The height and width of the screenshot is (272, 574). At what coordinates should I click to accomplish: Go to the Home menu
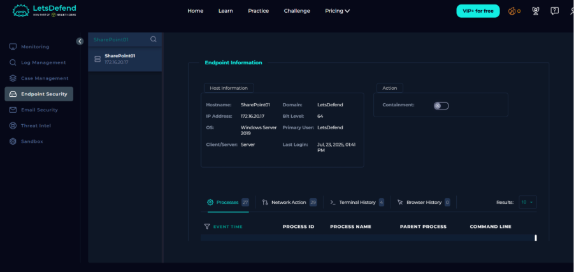tap(195, 11)
